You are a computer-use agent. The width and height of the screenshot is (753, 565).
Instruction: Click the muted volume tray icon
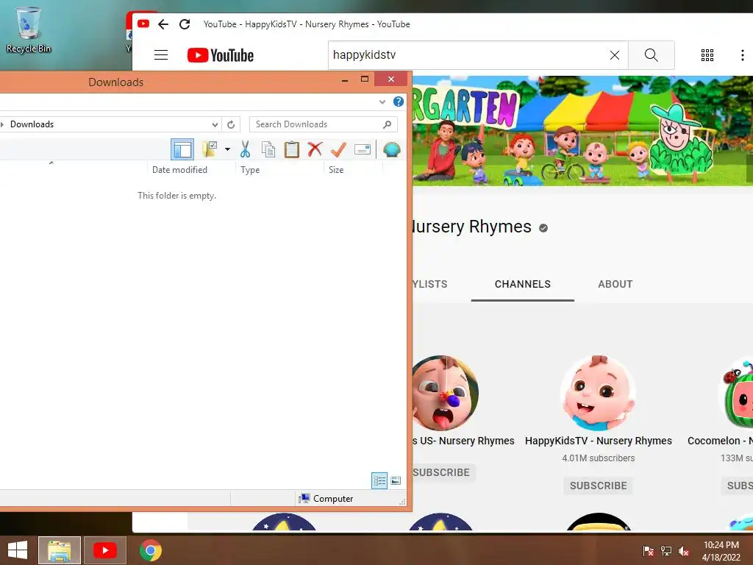tap(684, 551)
